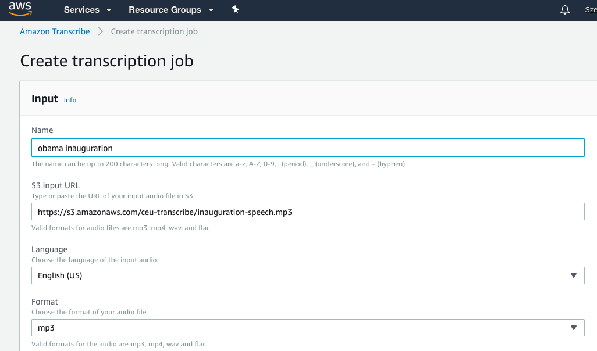This screenshot has height=351, width=597.
Task: Open the account menu in the header
Action: coord(591,10)
